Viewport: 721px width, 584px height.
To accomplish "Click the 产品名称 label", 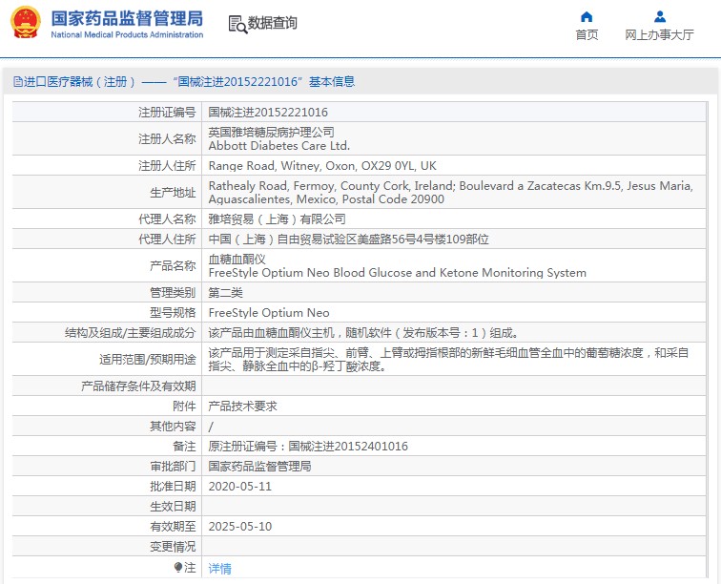I will point(173,265).
